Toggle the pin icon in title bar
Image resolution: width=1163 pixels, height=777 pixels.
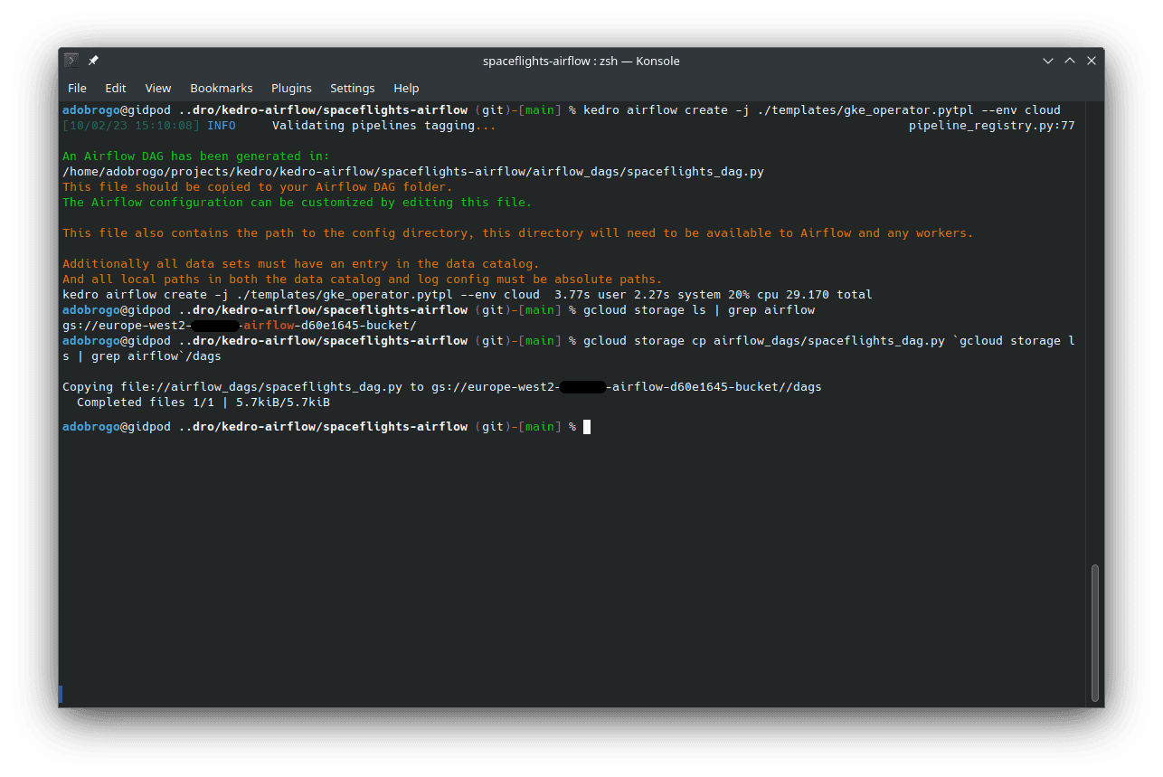click(93, 61)
